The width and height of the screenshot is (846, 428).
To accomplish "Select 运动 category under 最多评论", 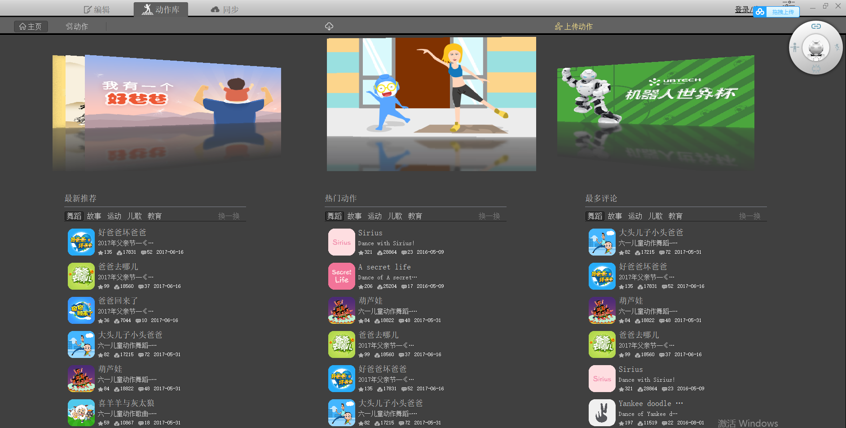I will (x=635, y=216).
